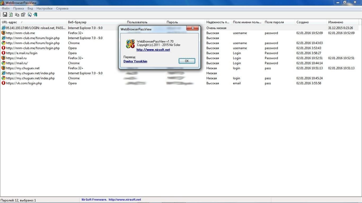Close the About dialog with the X

[193, 28]
